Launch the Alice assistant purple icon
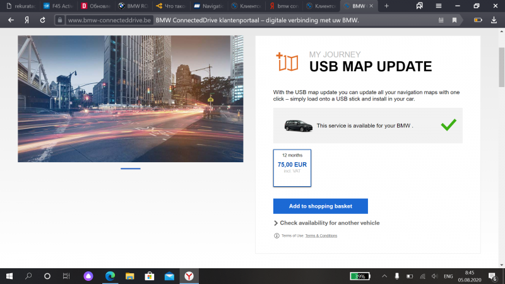 click(x=88, y=276)
